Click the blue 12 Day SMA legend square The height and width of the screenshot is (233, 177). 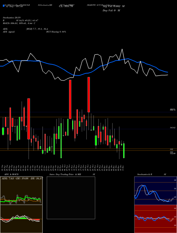tap(4, 6)
